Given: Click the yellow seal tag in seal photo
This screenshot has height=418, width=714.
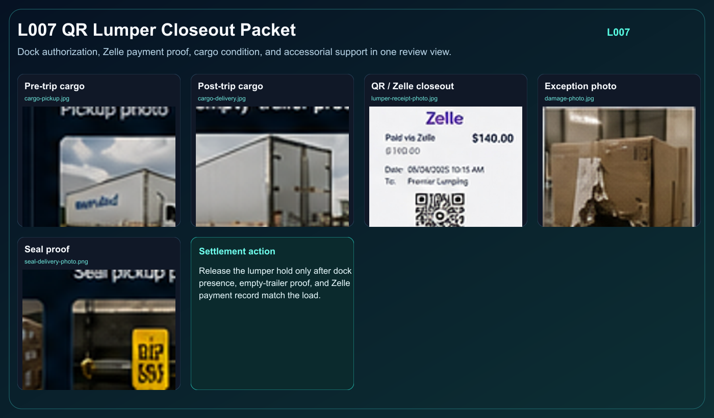Looking at the screenshot, I should click(150, 359).
